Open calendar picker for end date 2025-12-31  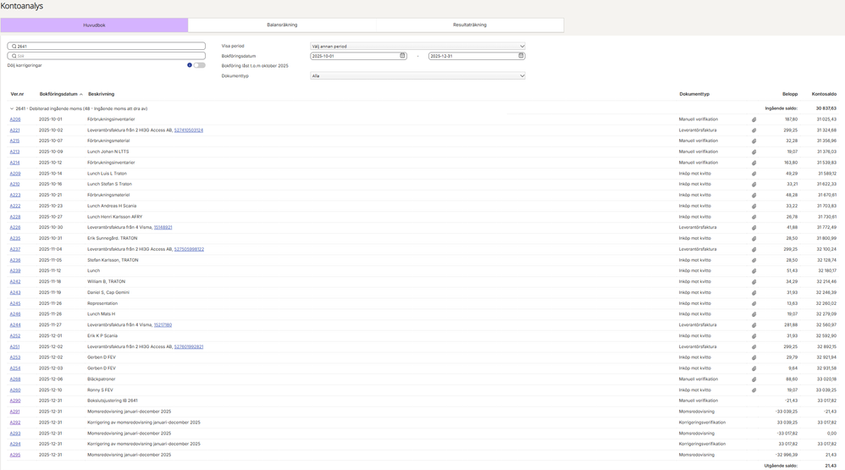click(x=521, y=56)
